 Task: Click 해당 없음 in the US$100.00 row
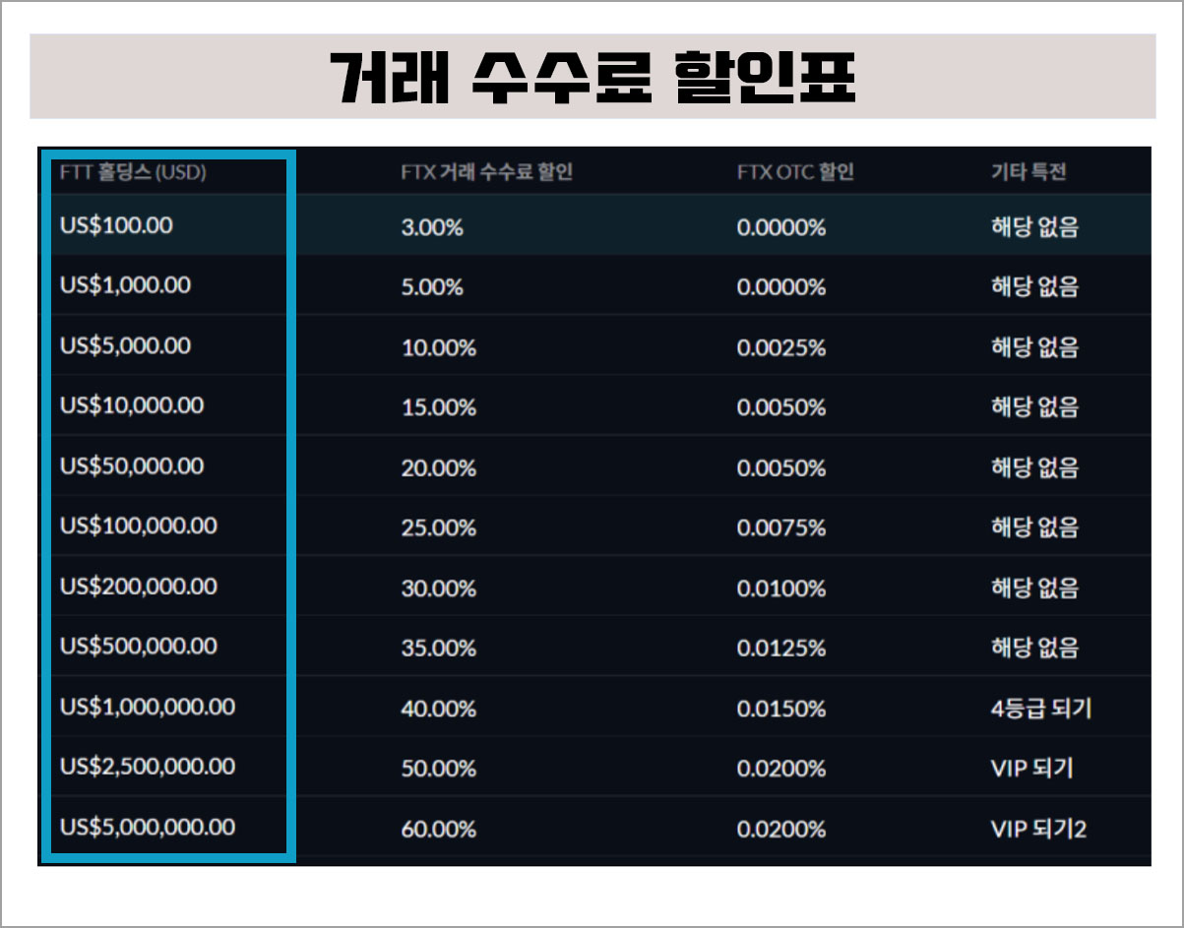[x=1034, y=227]
